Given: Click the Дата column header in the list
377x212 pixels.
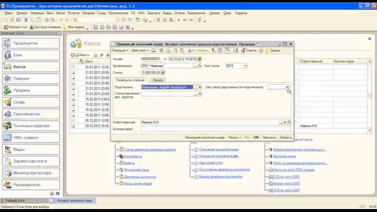Looking at the screenshot, I should (x=94, y=61).
